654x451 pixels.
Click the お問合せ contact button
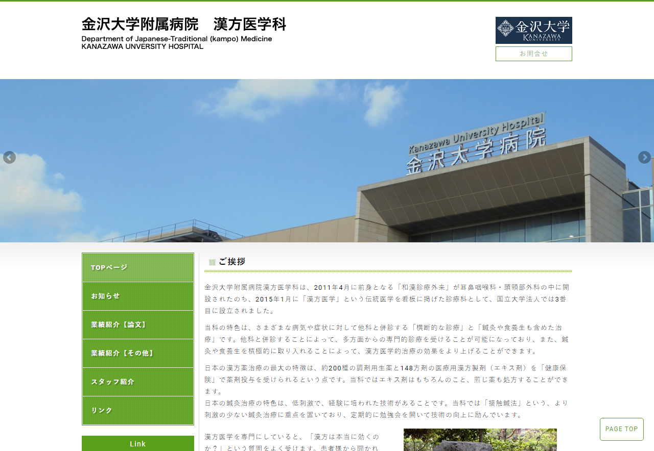coord(533,54)
